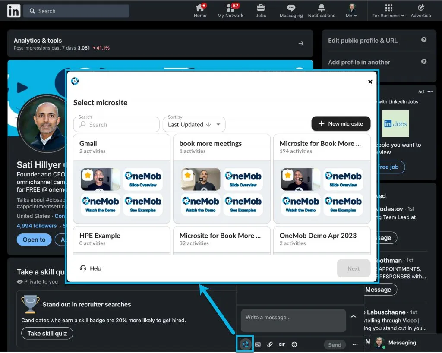Open the Ad options ellipsis
The image size is (442, 353).
click(429, 91)
